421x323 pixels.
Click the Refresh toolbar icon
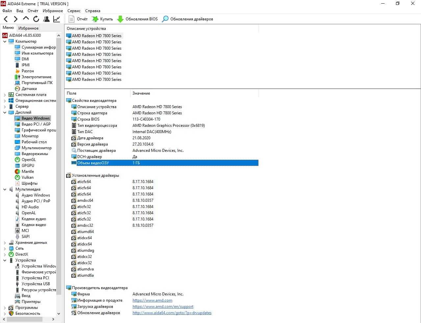tap(36, 19)
